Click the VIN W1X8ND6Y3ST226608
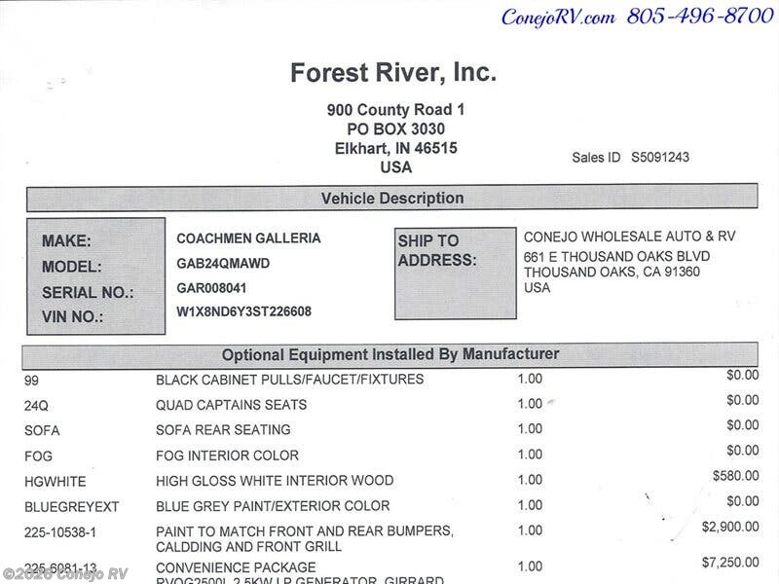Screen dimensions: 779x584 coord(243,312)
